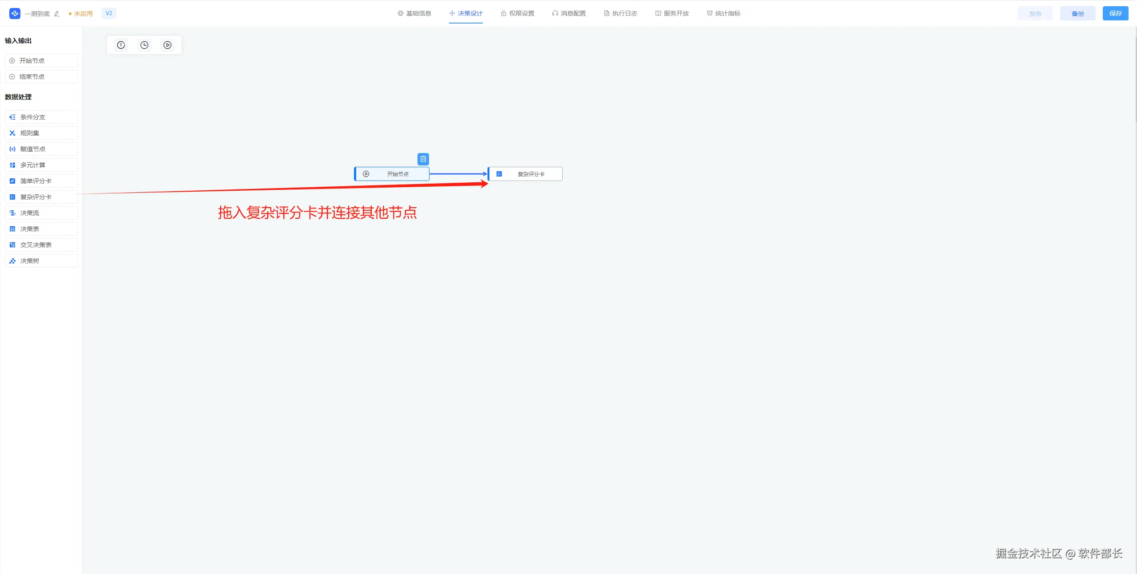Image resolution: width=1137 pixels, height=574 pixels.
Task: Click the pencil edit icon beside 一测到底
Action: pyautogui.click(x=57, y=14)
